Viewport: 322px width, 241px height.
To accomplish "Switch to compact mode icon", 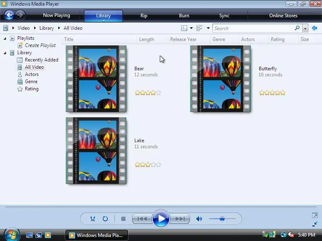I will [315, 224].
